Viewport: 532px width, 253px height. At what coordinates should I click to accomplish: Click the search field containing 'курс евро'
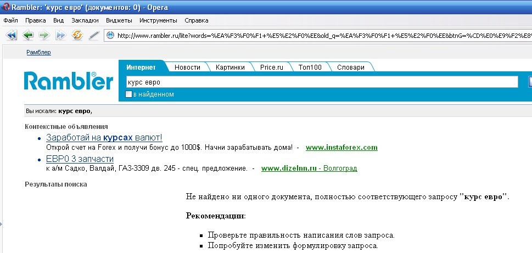[321, 82]
